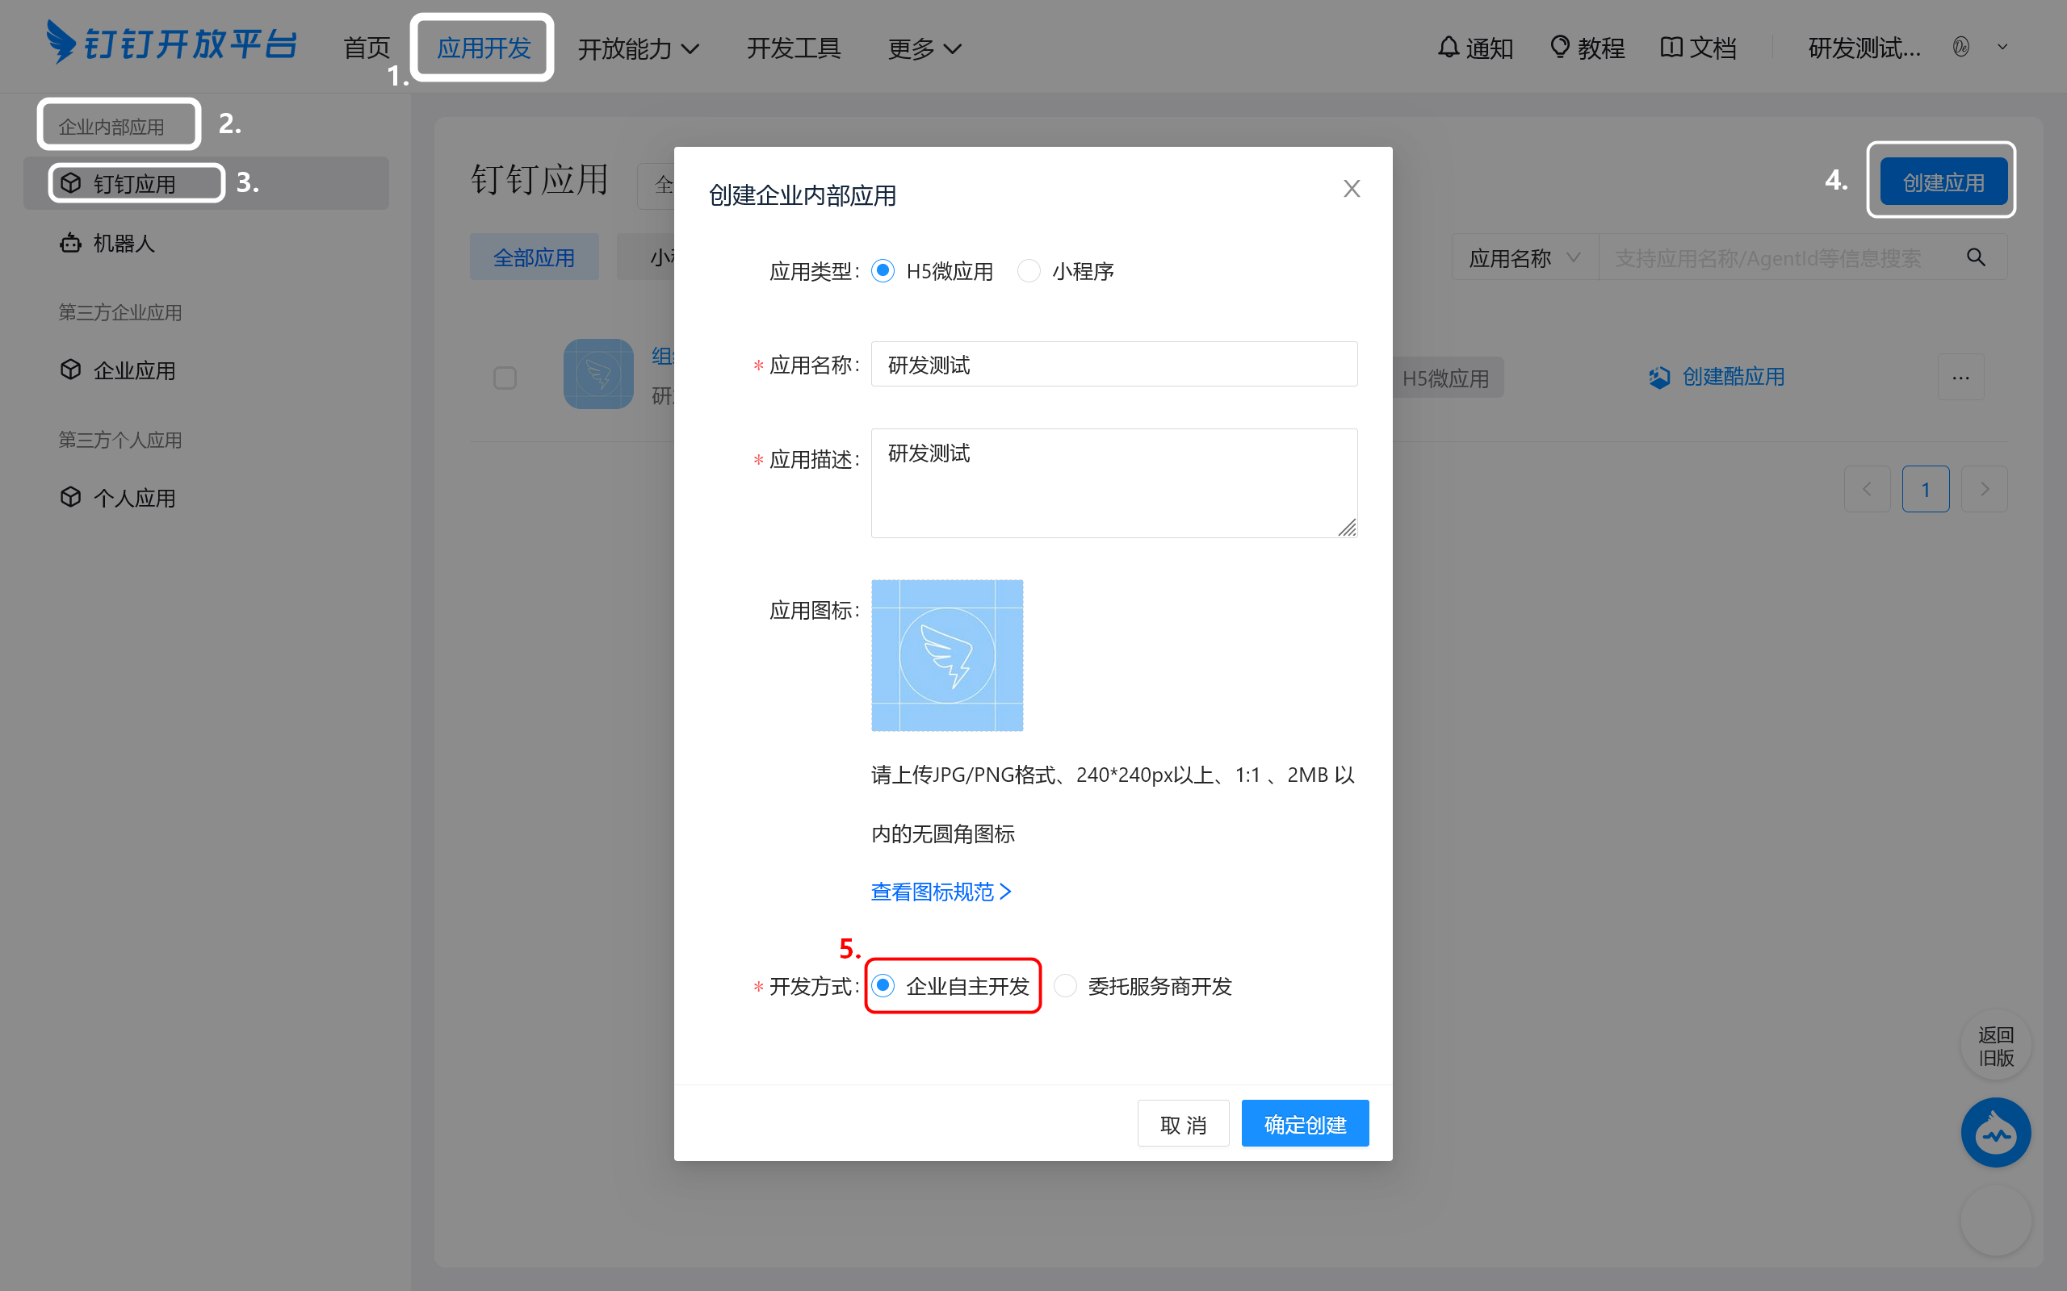Click the app icon upload thumbnail in dialog

947,656
